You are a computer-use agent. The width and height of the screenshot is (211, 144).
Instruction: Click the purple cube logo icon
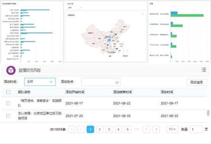pyautogui.click(x=11, y=70)
